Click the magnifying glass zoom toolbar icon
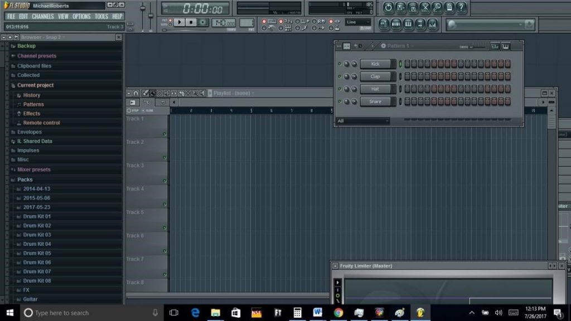This screenshot has width=571, height=321. tap(437, 7)
